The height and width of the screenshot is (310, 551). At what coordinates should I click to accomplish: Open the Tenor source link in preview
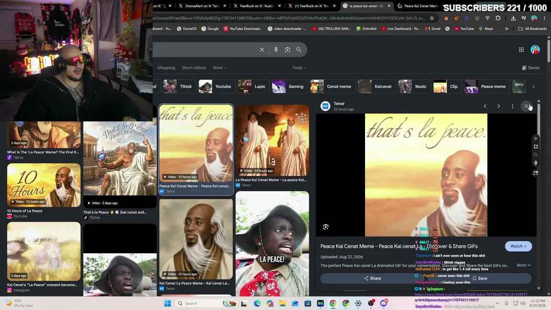(339, 104)
